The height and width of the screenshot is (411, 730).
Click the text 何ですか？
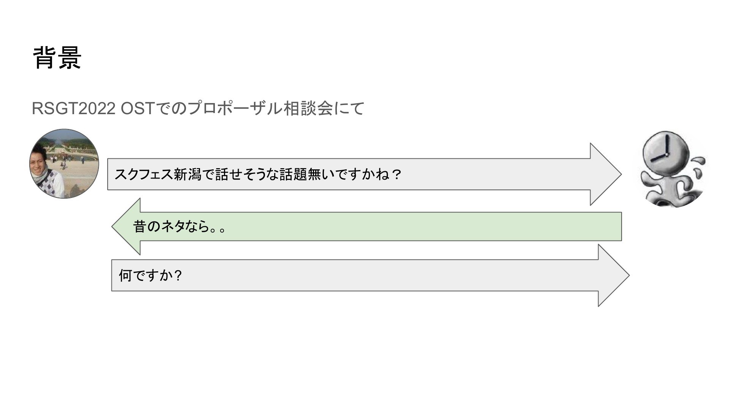151,276
